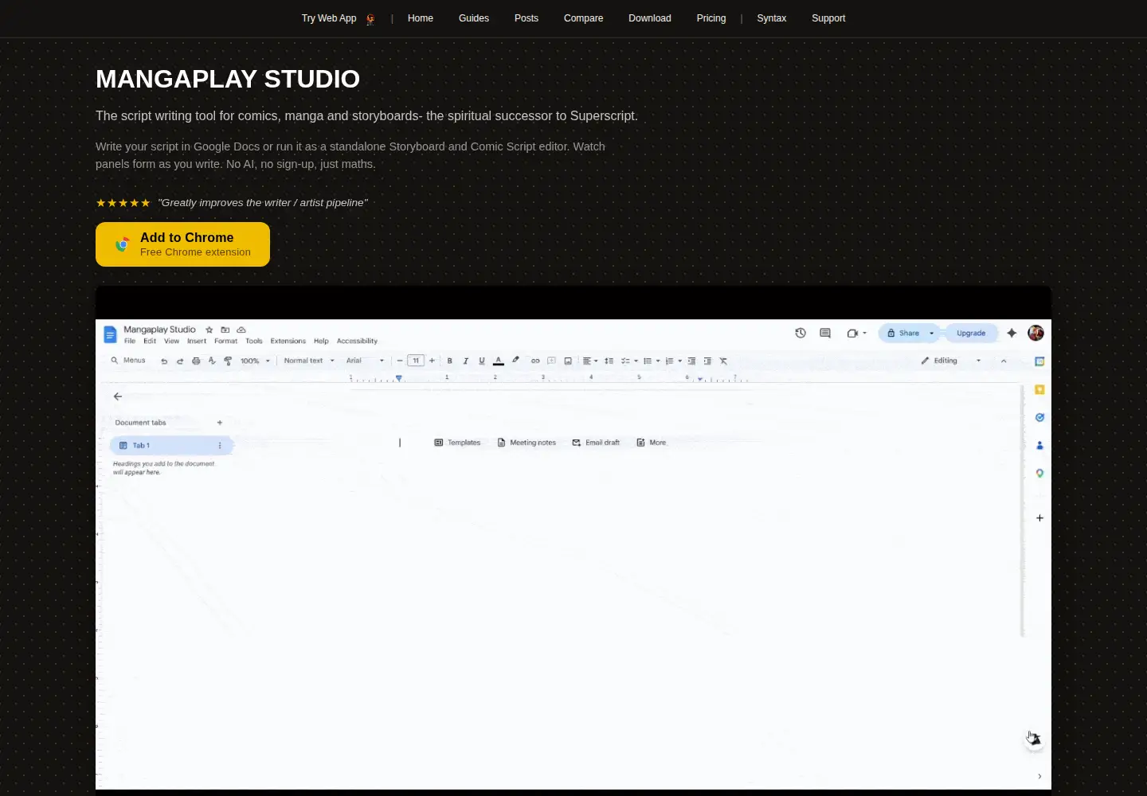Toggle bold formatting
Image resolution: width=1147 pixels, height=796 pixels.
coord(449,361)
